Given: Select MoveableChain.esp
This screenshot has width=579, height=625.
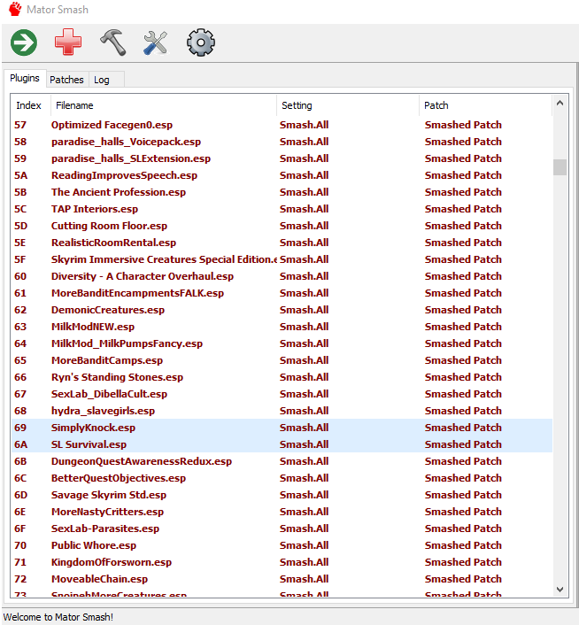Looking at the screenshot, I should (x=282, y=579).
